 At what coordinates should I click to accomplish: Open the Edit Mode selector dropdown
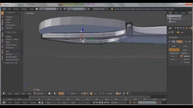(40, 94)
